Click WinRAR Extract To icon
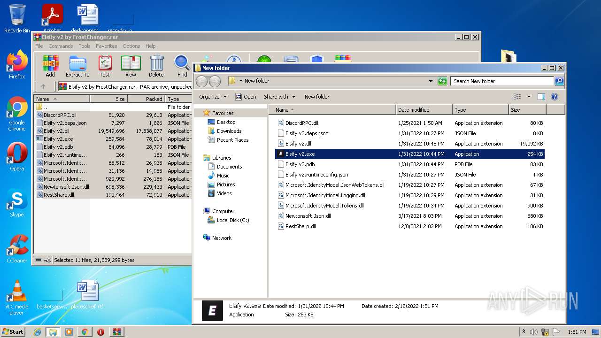 pos(77,66)
